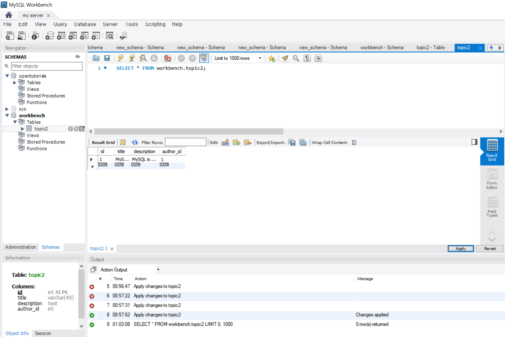Screen dimensions: 505x337
Task: Show Field Types panel
Action: pos(492,206)
